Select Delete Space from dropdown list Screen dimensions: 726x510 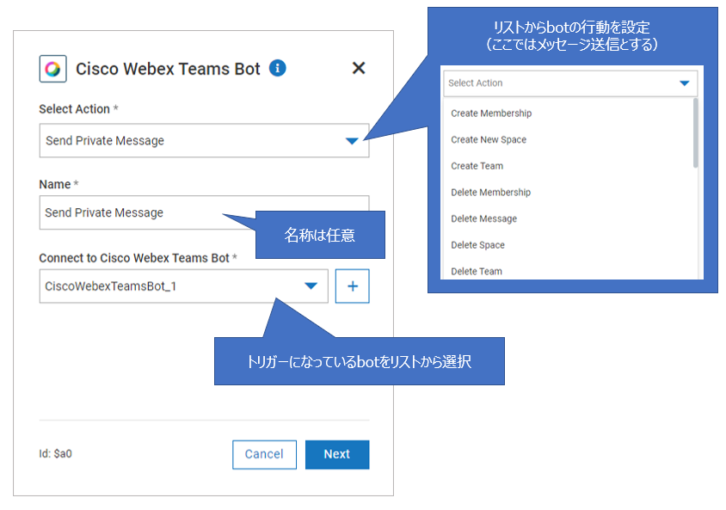[x=477, y=245]
